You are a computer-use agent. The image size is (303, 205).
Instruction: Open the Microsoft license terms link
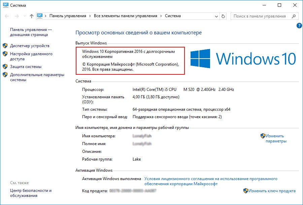211,181
